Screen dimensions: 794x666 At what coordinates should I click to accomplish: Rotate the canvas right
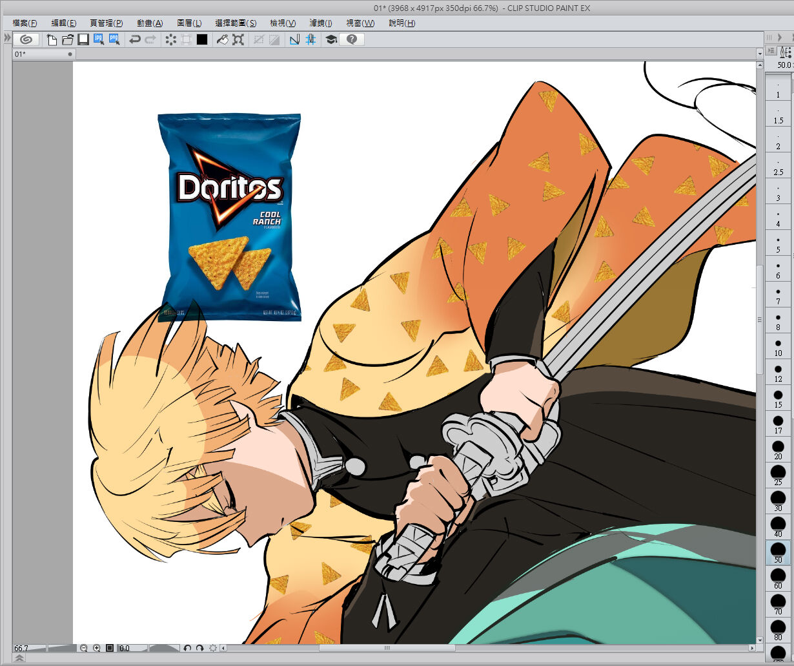(x=199, y=648)
